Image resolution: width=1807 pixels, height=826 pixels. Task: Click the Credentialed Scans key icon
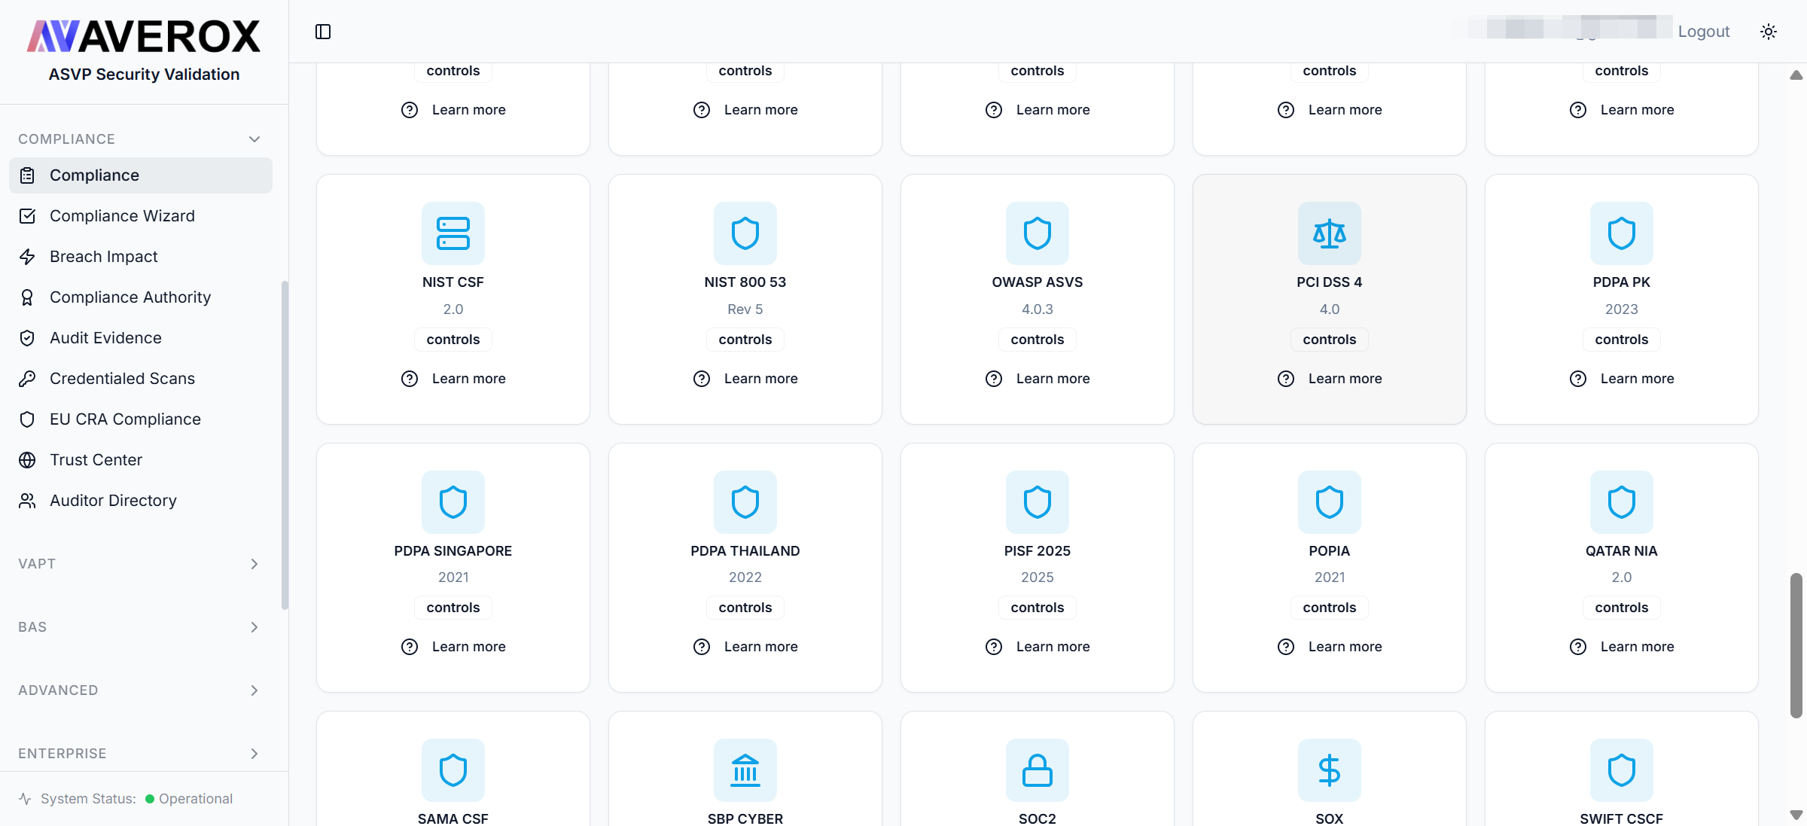pos(27,379)
